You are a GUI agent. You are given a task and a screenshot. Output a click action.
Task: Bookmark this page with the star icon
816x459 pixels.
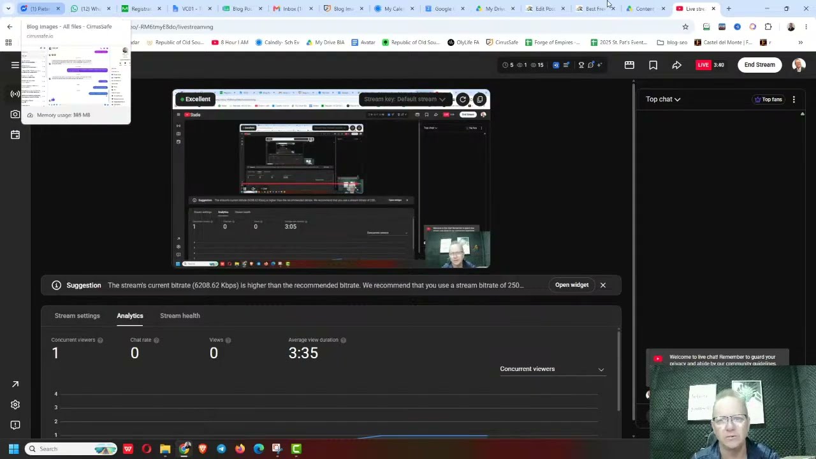(x=685, y=27)
